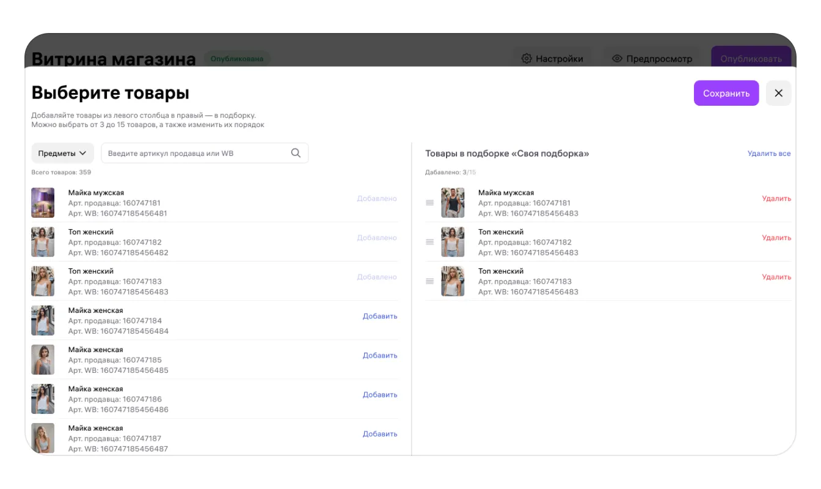
Task: Click drag handle for article 160747183 in selection
Action: click(x=429, y=281)
